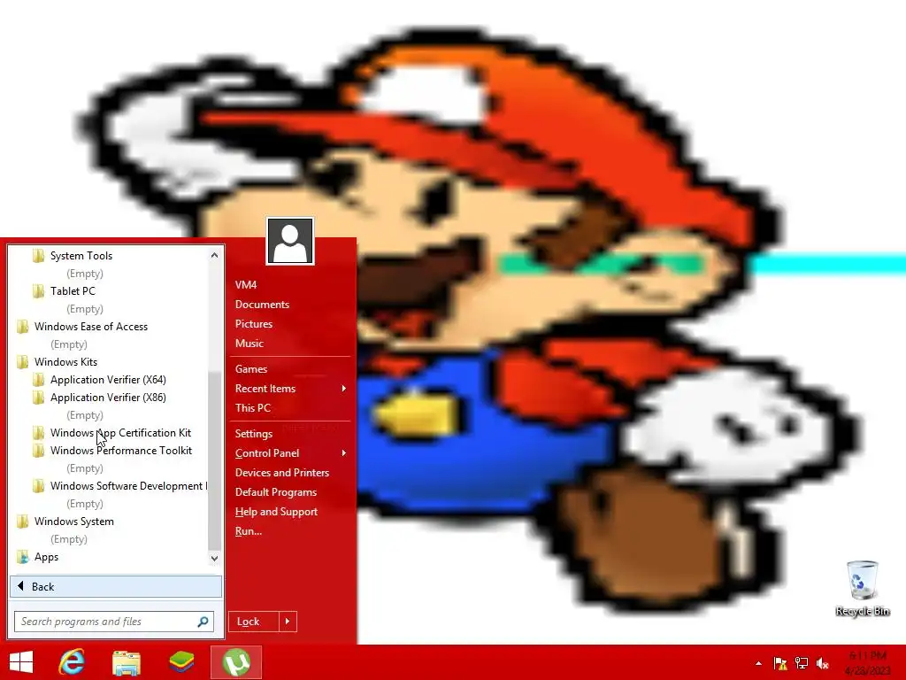Image resolution: width=906 pixels, height=680 pixels.
Task: Open File Explorer from the taskbar
Action: pyautogui.click(x=127, y=662)
